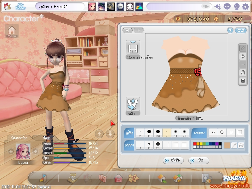Select soft brush size 23
This screenshot has width=252, height=189.
(x=184, y=133)
